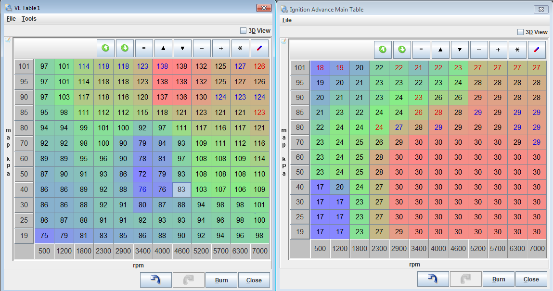Click the plus button in VE Table 1 toolbar
The image size is (553, 291).
pyautogui.click(x=221, y=48)
